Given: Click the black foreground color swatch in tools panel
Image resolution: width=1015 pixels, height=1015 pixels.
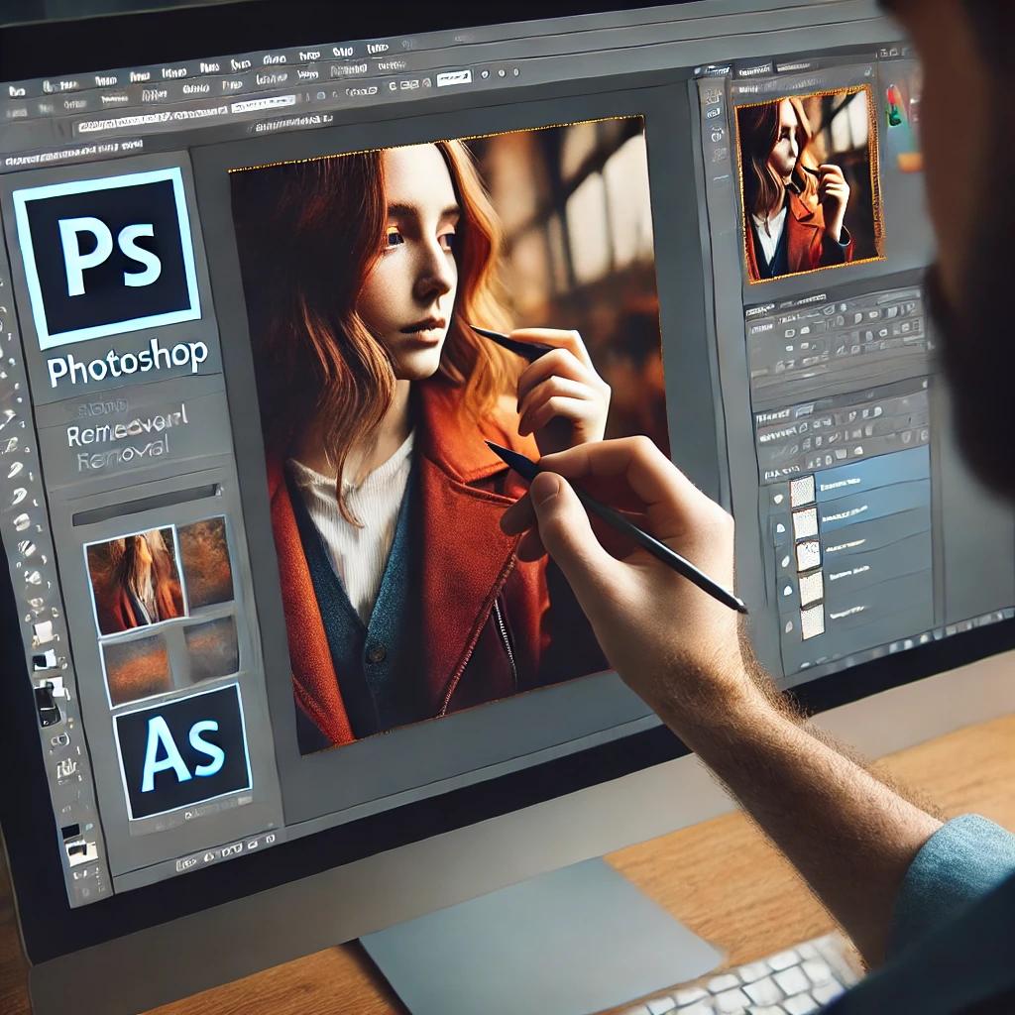Looking at the screenshot, I should [70, 832].
